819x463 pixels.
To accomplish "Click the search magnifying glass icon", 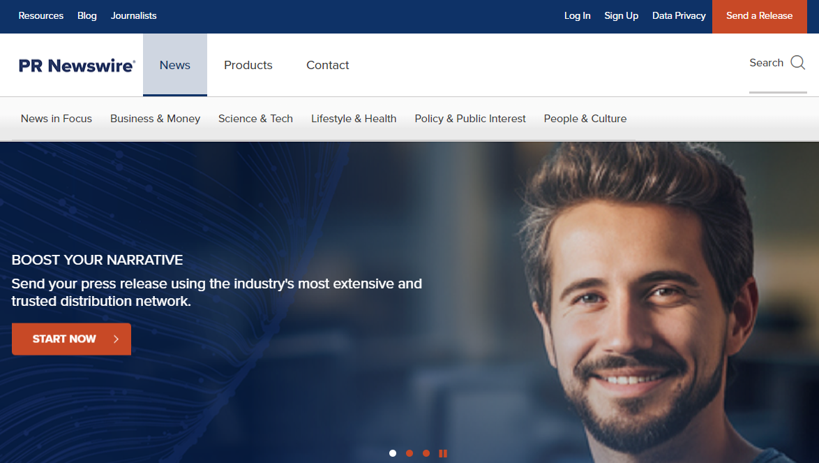I will 797,63.
